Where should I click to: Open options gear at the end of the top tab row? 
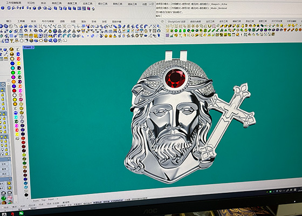point(152,4)
